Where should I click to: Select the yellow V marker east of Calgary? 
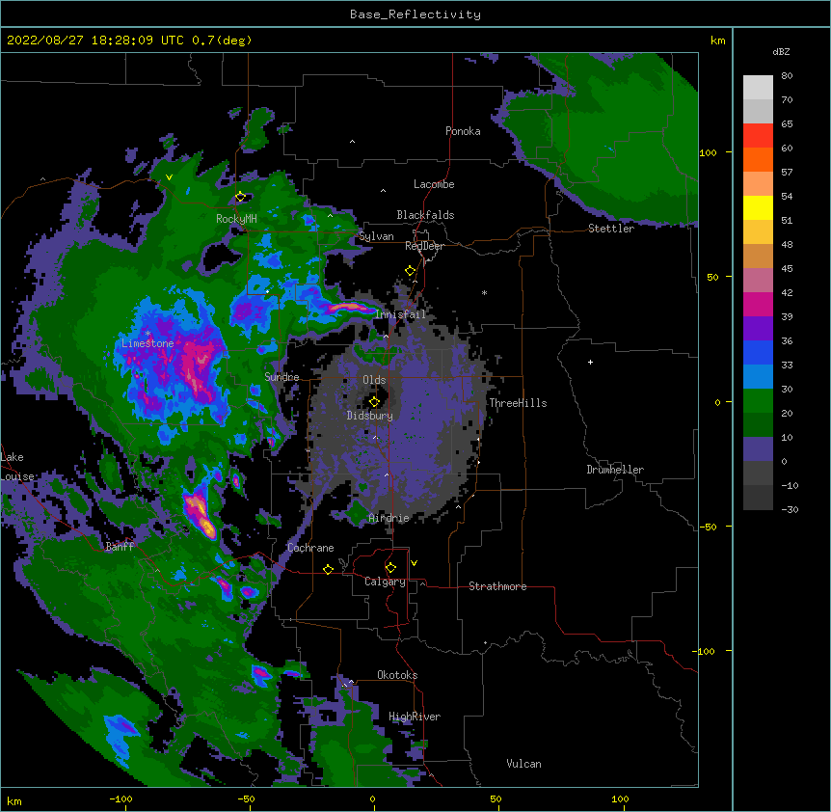coord(414,563)
